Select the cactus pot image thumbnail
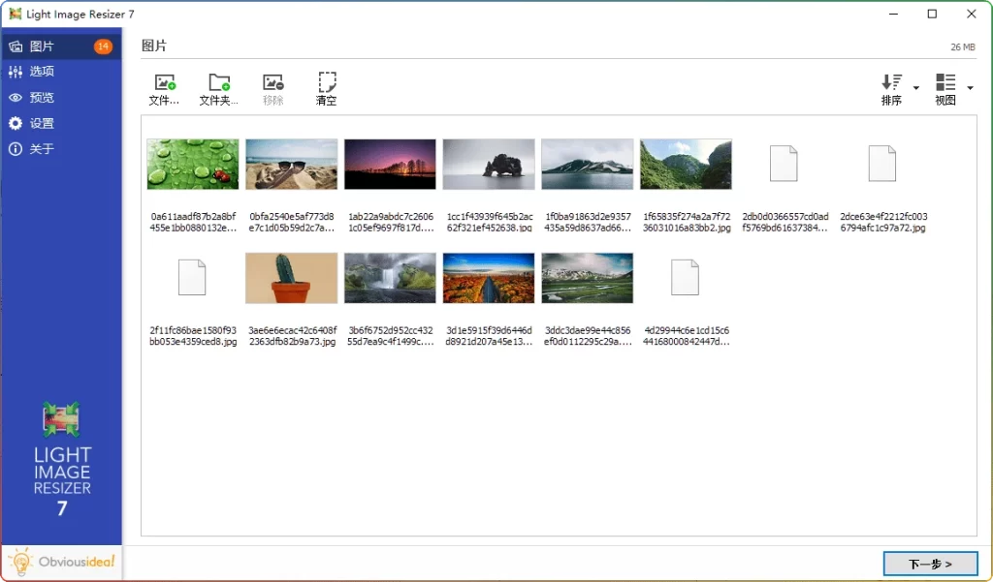Screen dimensions: 993x582 point(290,277)
